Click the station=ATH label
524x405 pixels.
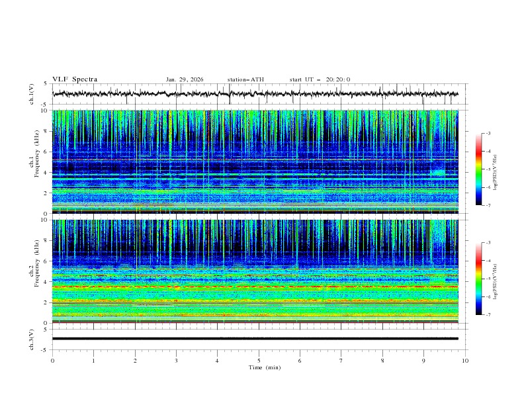245,79
